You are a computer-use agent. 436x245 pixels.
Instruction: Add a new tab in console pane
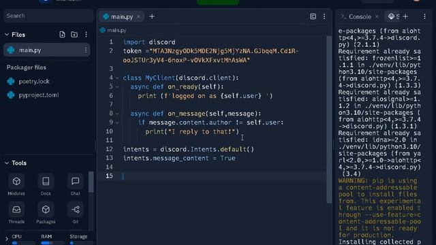(x=405, y=16)
